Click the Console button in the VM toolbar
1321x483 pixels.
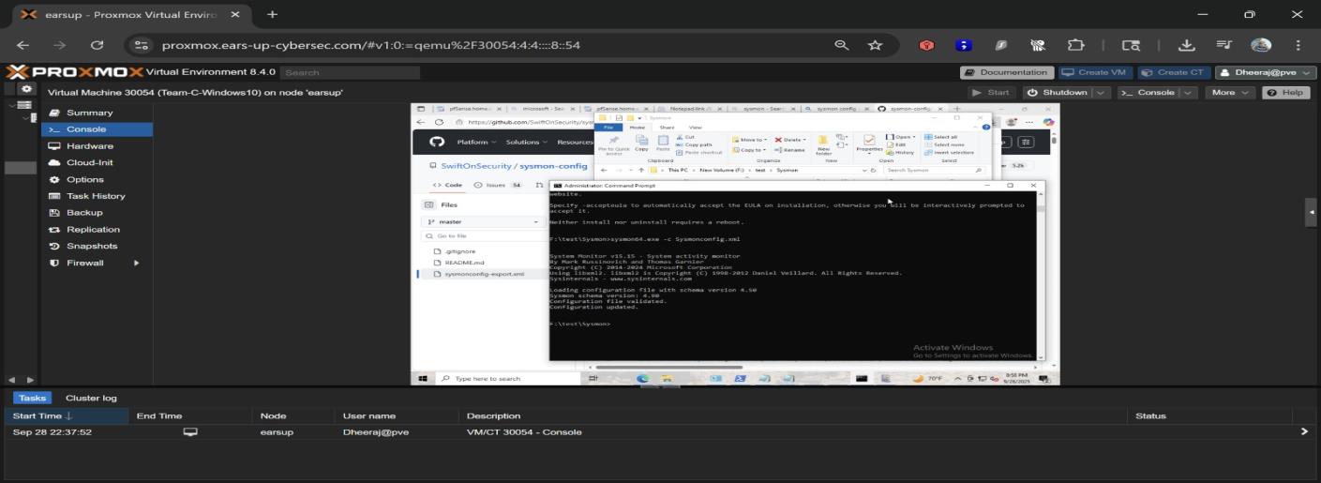pos(1148,92)
